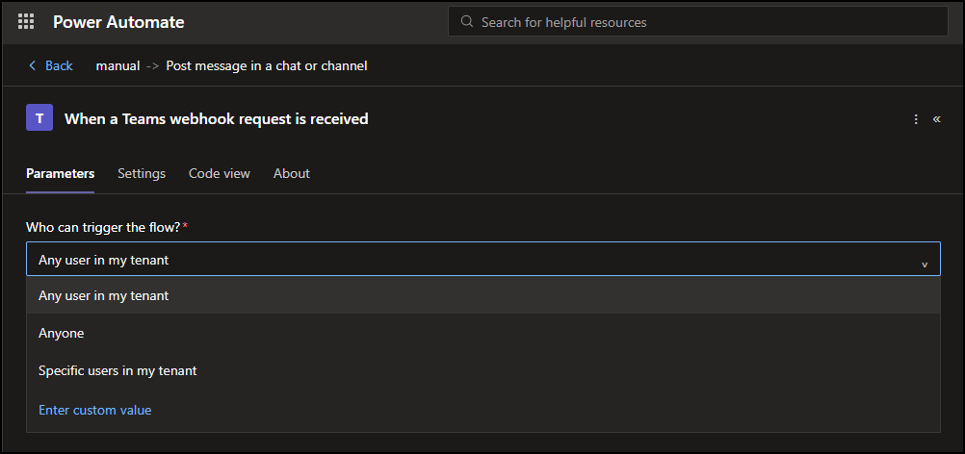Open the Code view tab

click(219, 174)
